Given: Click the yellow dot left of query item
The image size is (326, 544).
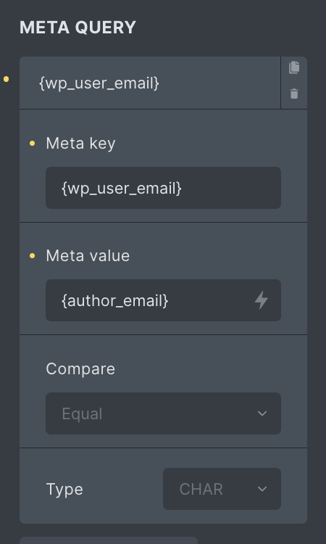Looking at the screenshot, I should coord(7,79).
